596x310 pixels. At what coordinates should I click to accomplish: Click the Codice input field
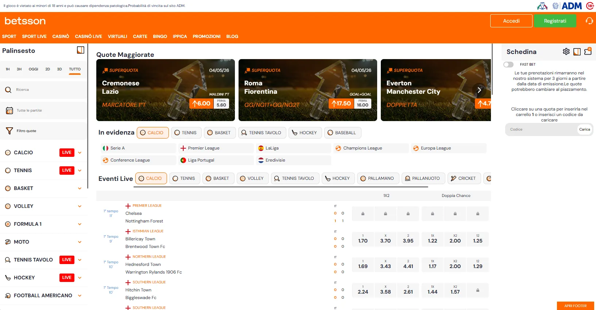[x=541, y=129]
